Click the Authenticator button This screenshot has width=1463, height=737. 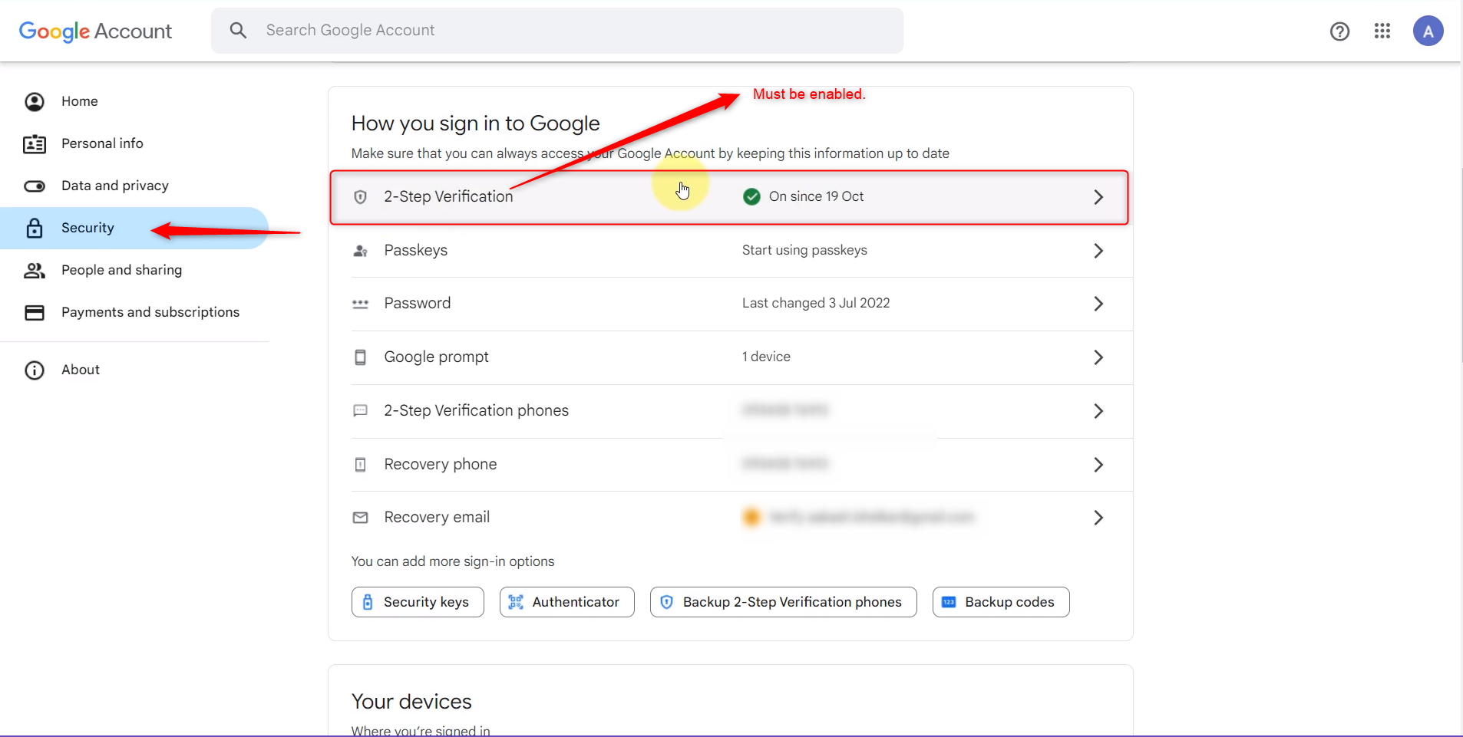pyautogui.click(x=566, y=602)
